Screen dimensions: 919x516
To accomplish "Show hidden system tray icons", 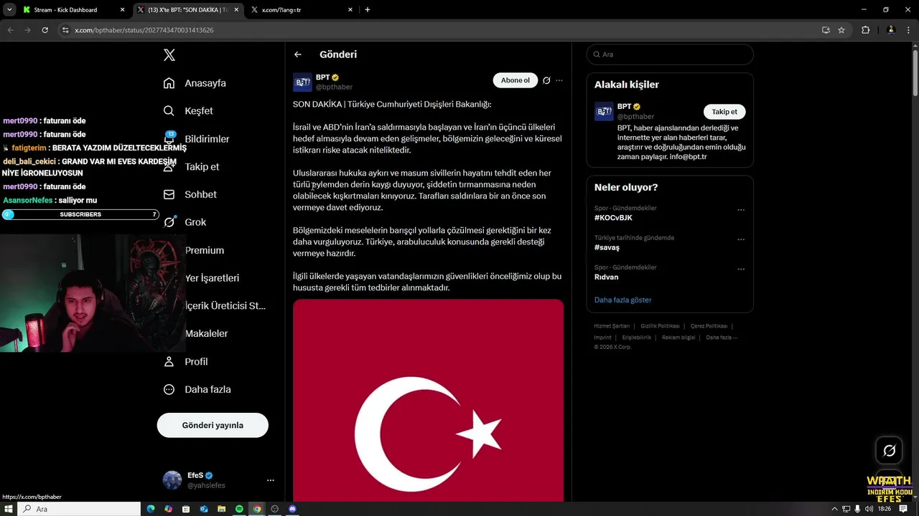I will (834, 509).
